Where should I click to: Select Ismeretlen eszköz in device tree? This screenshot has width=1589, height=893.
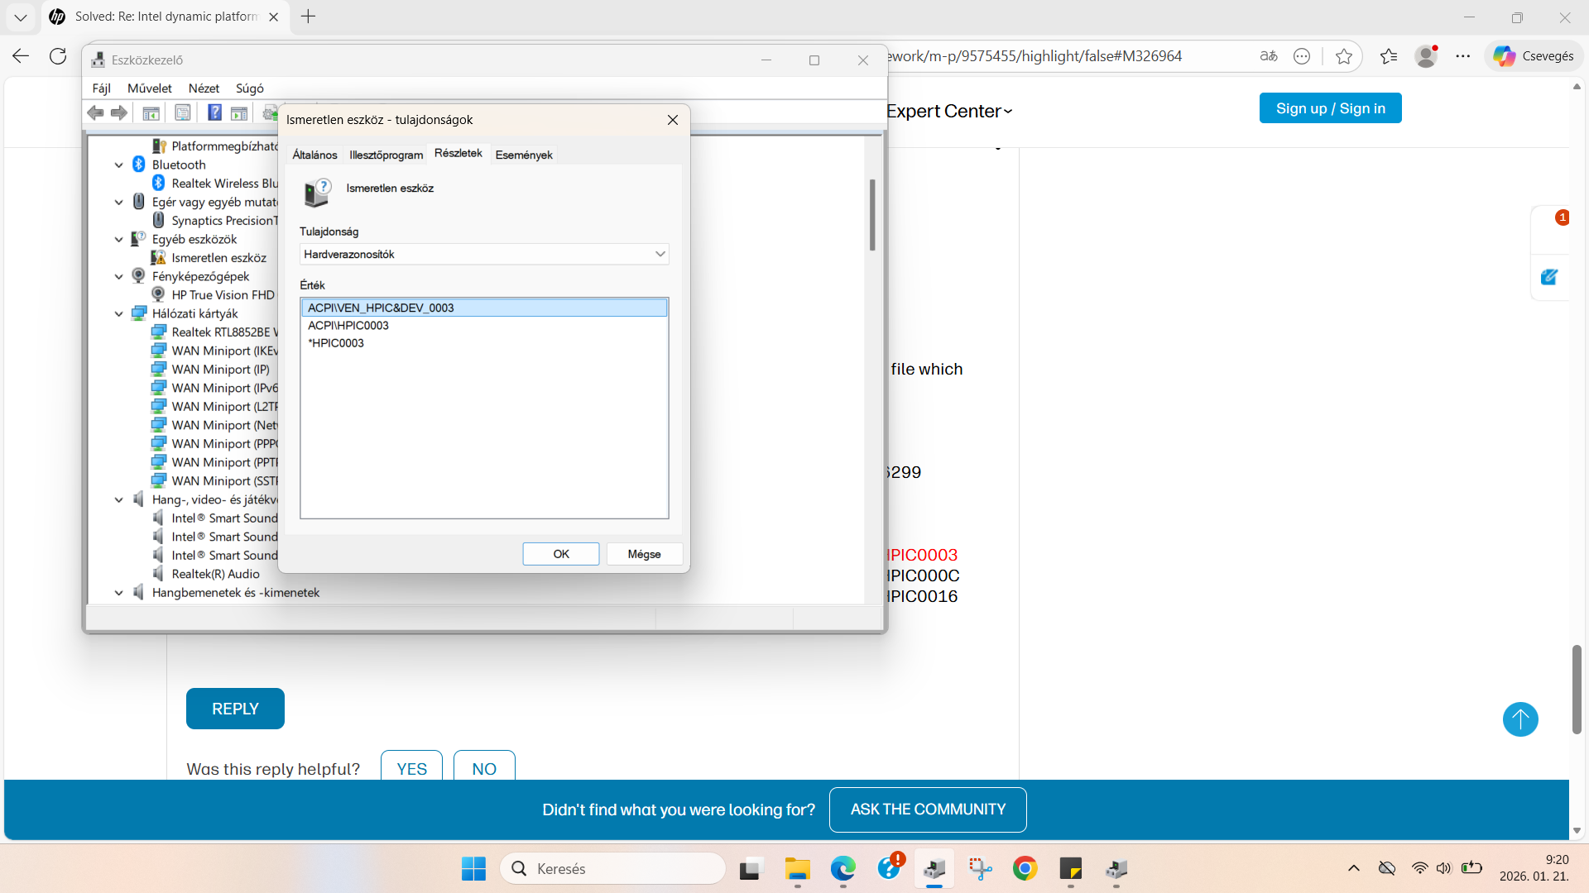(218, 258)
